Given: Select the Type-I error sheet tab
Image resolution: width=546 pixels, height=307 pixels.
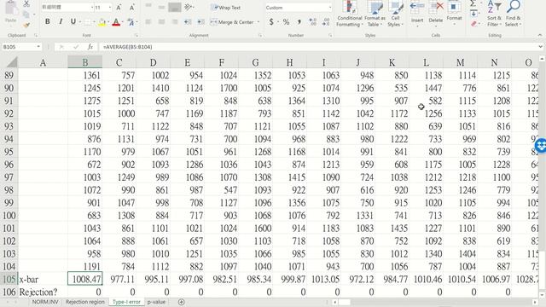Looking at the screenshot, I should pyautogui.click(x=126, y=302).
